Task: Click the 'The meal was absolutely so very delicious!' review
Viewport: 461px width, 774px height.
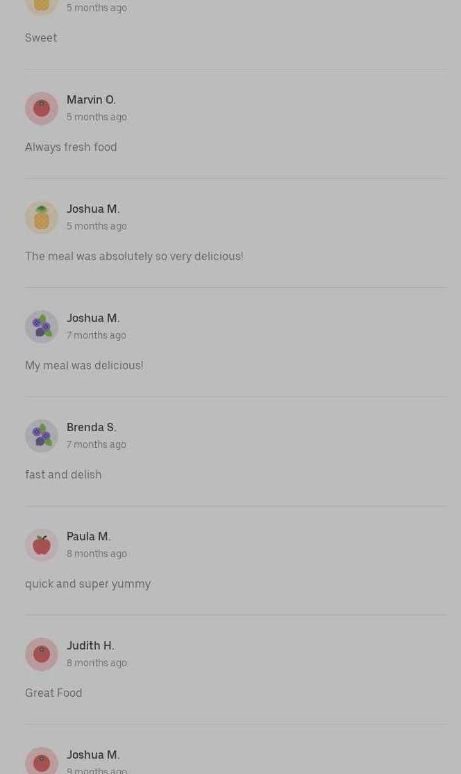Action: [x=134, y=257]
